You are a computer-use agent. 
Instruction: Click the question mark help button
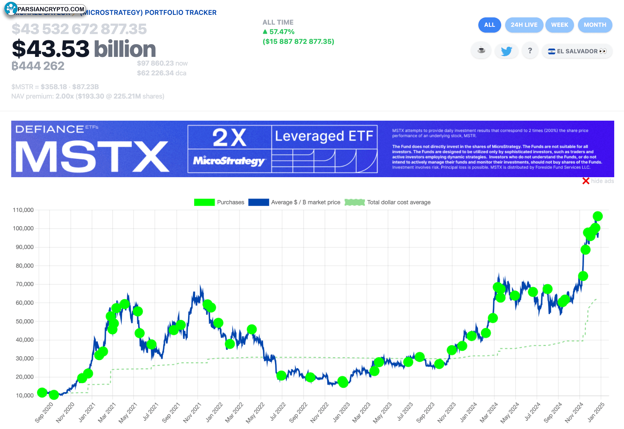pos(530,51)
